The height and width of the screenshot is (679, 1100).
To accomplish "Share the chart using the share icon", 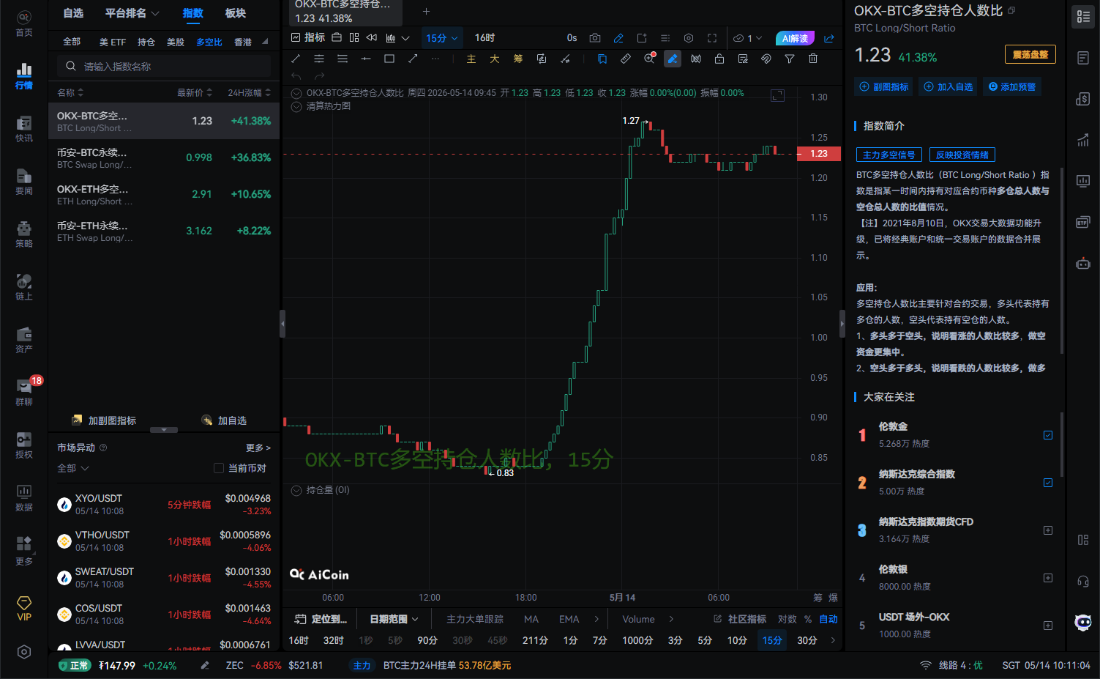I will pos(829,38).
